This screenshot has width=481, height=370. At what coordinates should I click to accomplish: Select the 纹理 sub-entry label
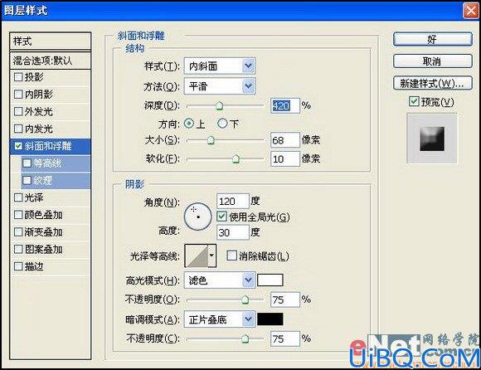point(42,180)
